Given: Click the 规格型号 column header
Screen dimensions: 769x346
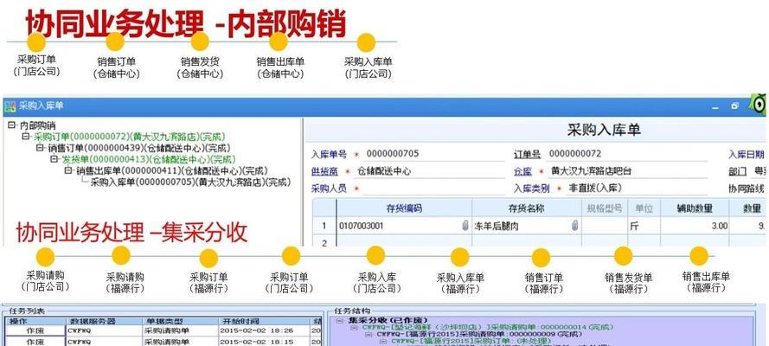Looking at the screenshot, I should [x=605, y=208].
